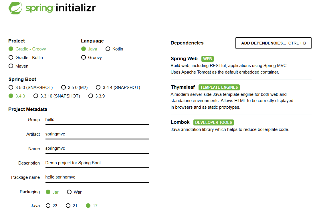This screenshot has height=213, width=321.
Task: Choose Spring Boot 3.3.10 (SNAPSHOT)
Action: pos(57,96)
